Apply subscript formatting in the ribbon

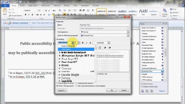click(x=41, y=15)
